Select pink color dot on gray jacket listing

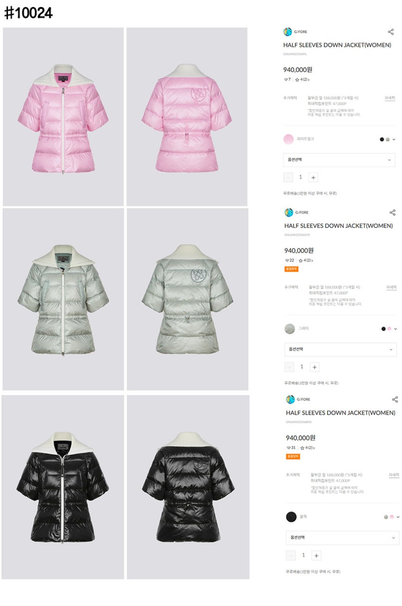[389, 329]
